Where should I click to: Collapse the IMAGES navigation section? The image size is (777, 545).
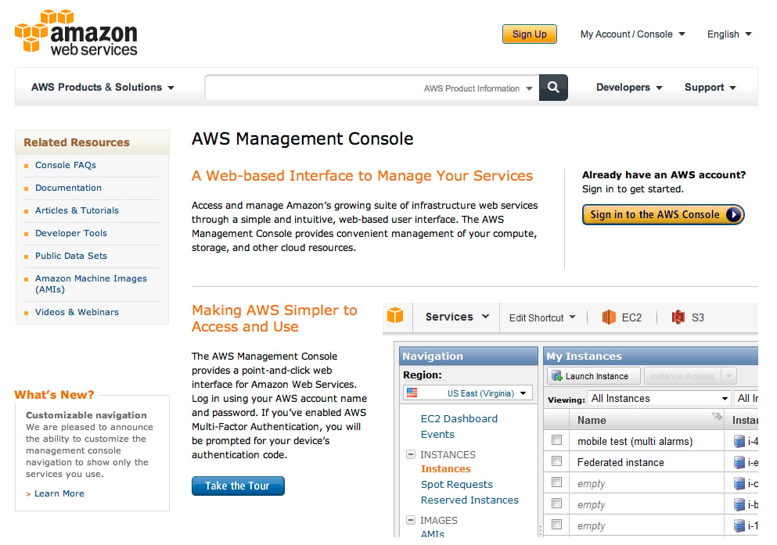pos(410,520)
